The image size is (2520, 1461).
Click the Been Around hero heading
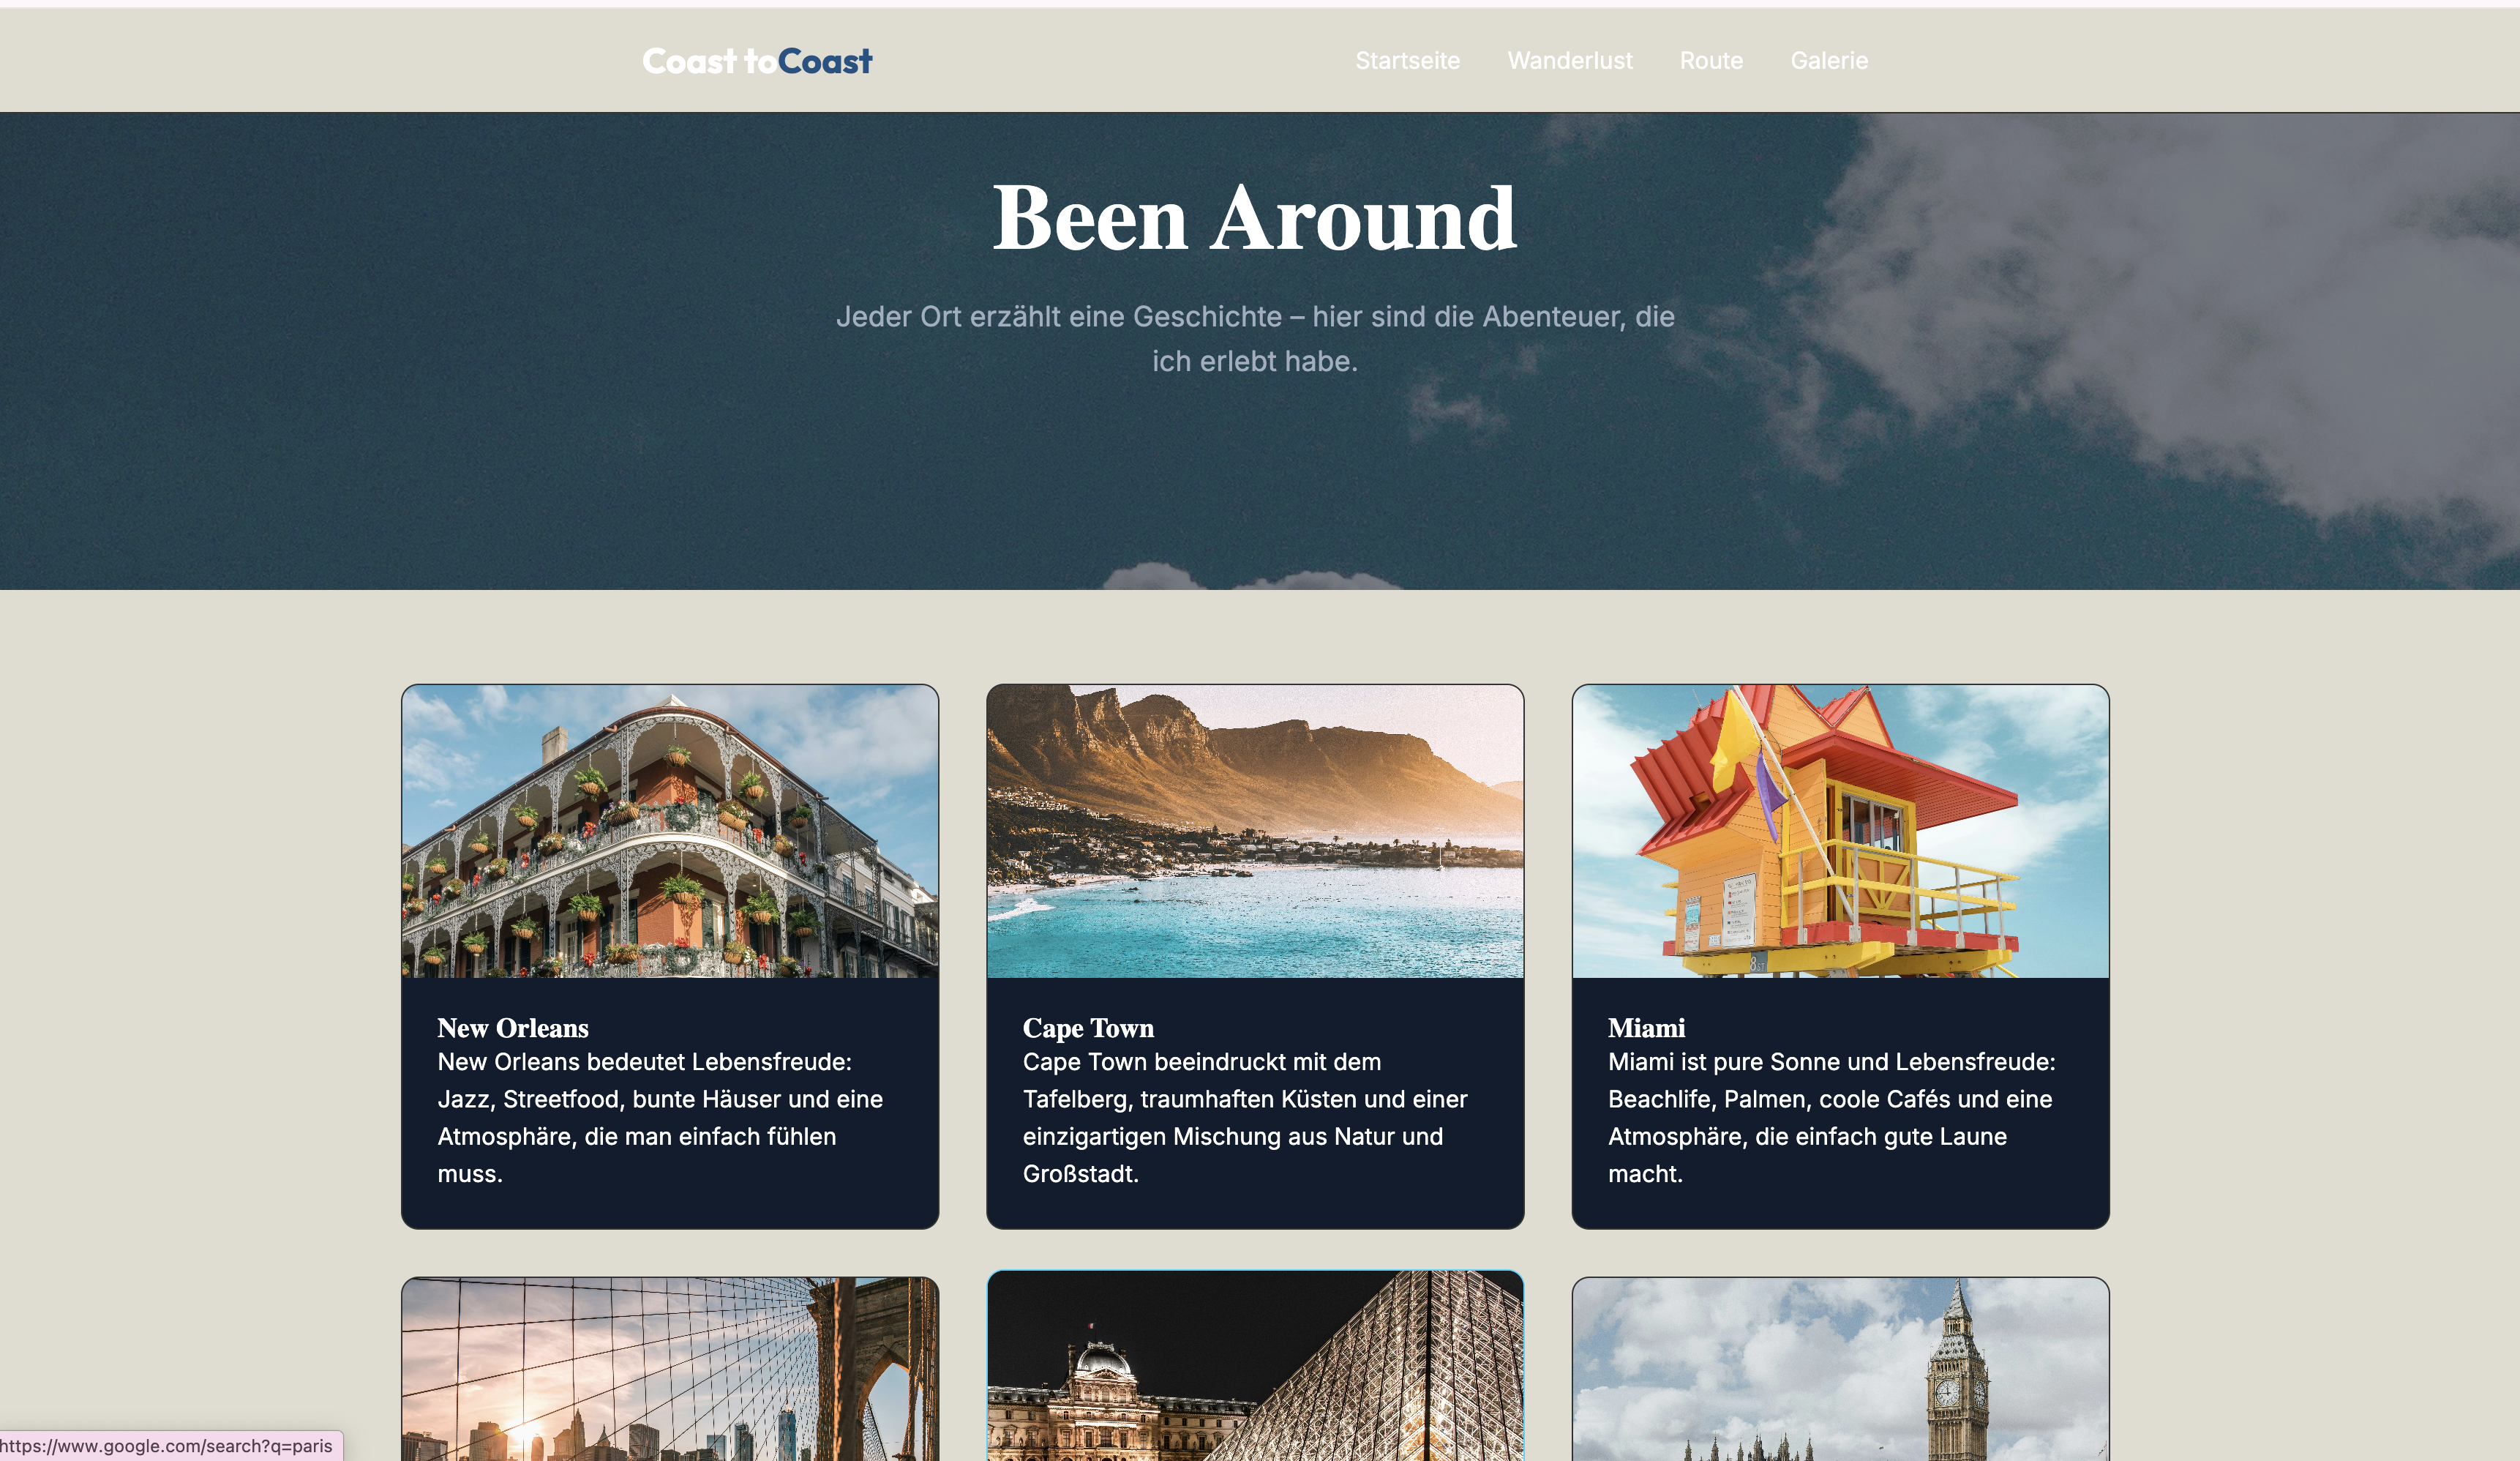point(1254,218)
